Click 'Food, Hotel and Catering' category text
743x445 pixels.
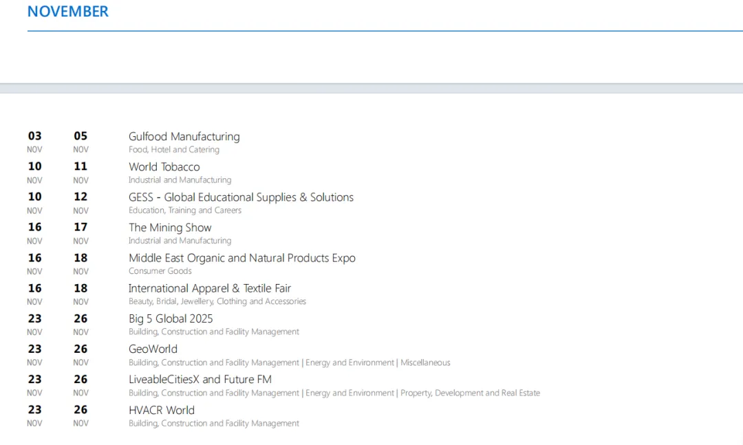click(x=174, y=150)
